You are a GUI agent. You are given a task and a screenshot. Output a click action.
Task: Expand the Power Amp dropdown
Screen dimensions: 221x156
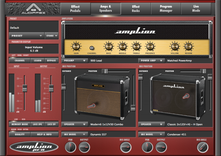coord(152,61)
